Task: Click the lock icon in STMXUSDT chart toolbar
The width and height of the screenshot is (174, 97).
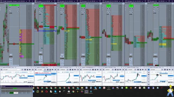Action: click(73, 70)
